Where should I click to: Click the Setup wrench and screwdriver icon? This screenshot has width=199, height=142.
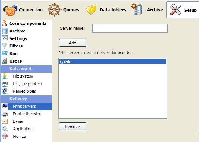tap(176, 10)
